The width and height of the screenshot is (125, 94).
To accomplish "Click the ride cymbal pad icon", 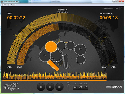I will (x=80, y=49).
